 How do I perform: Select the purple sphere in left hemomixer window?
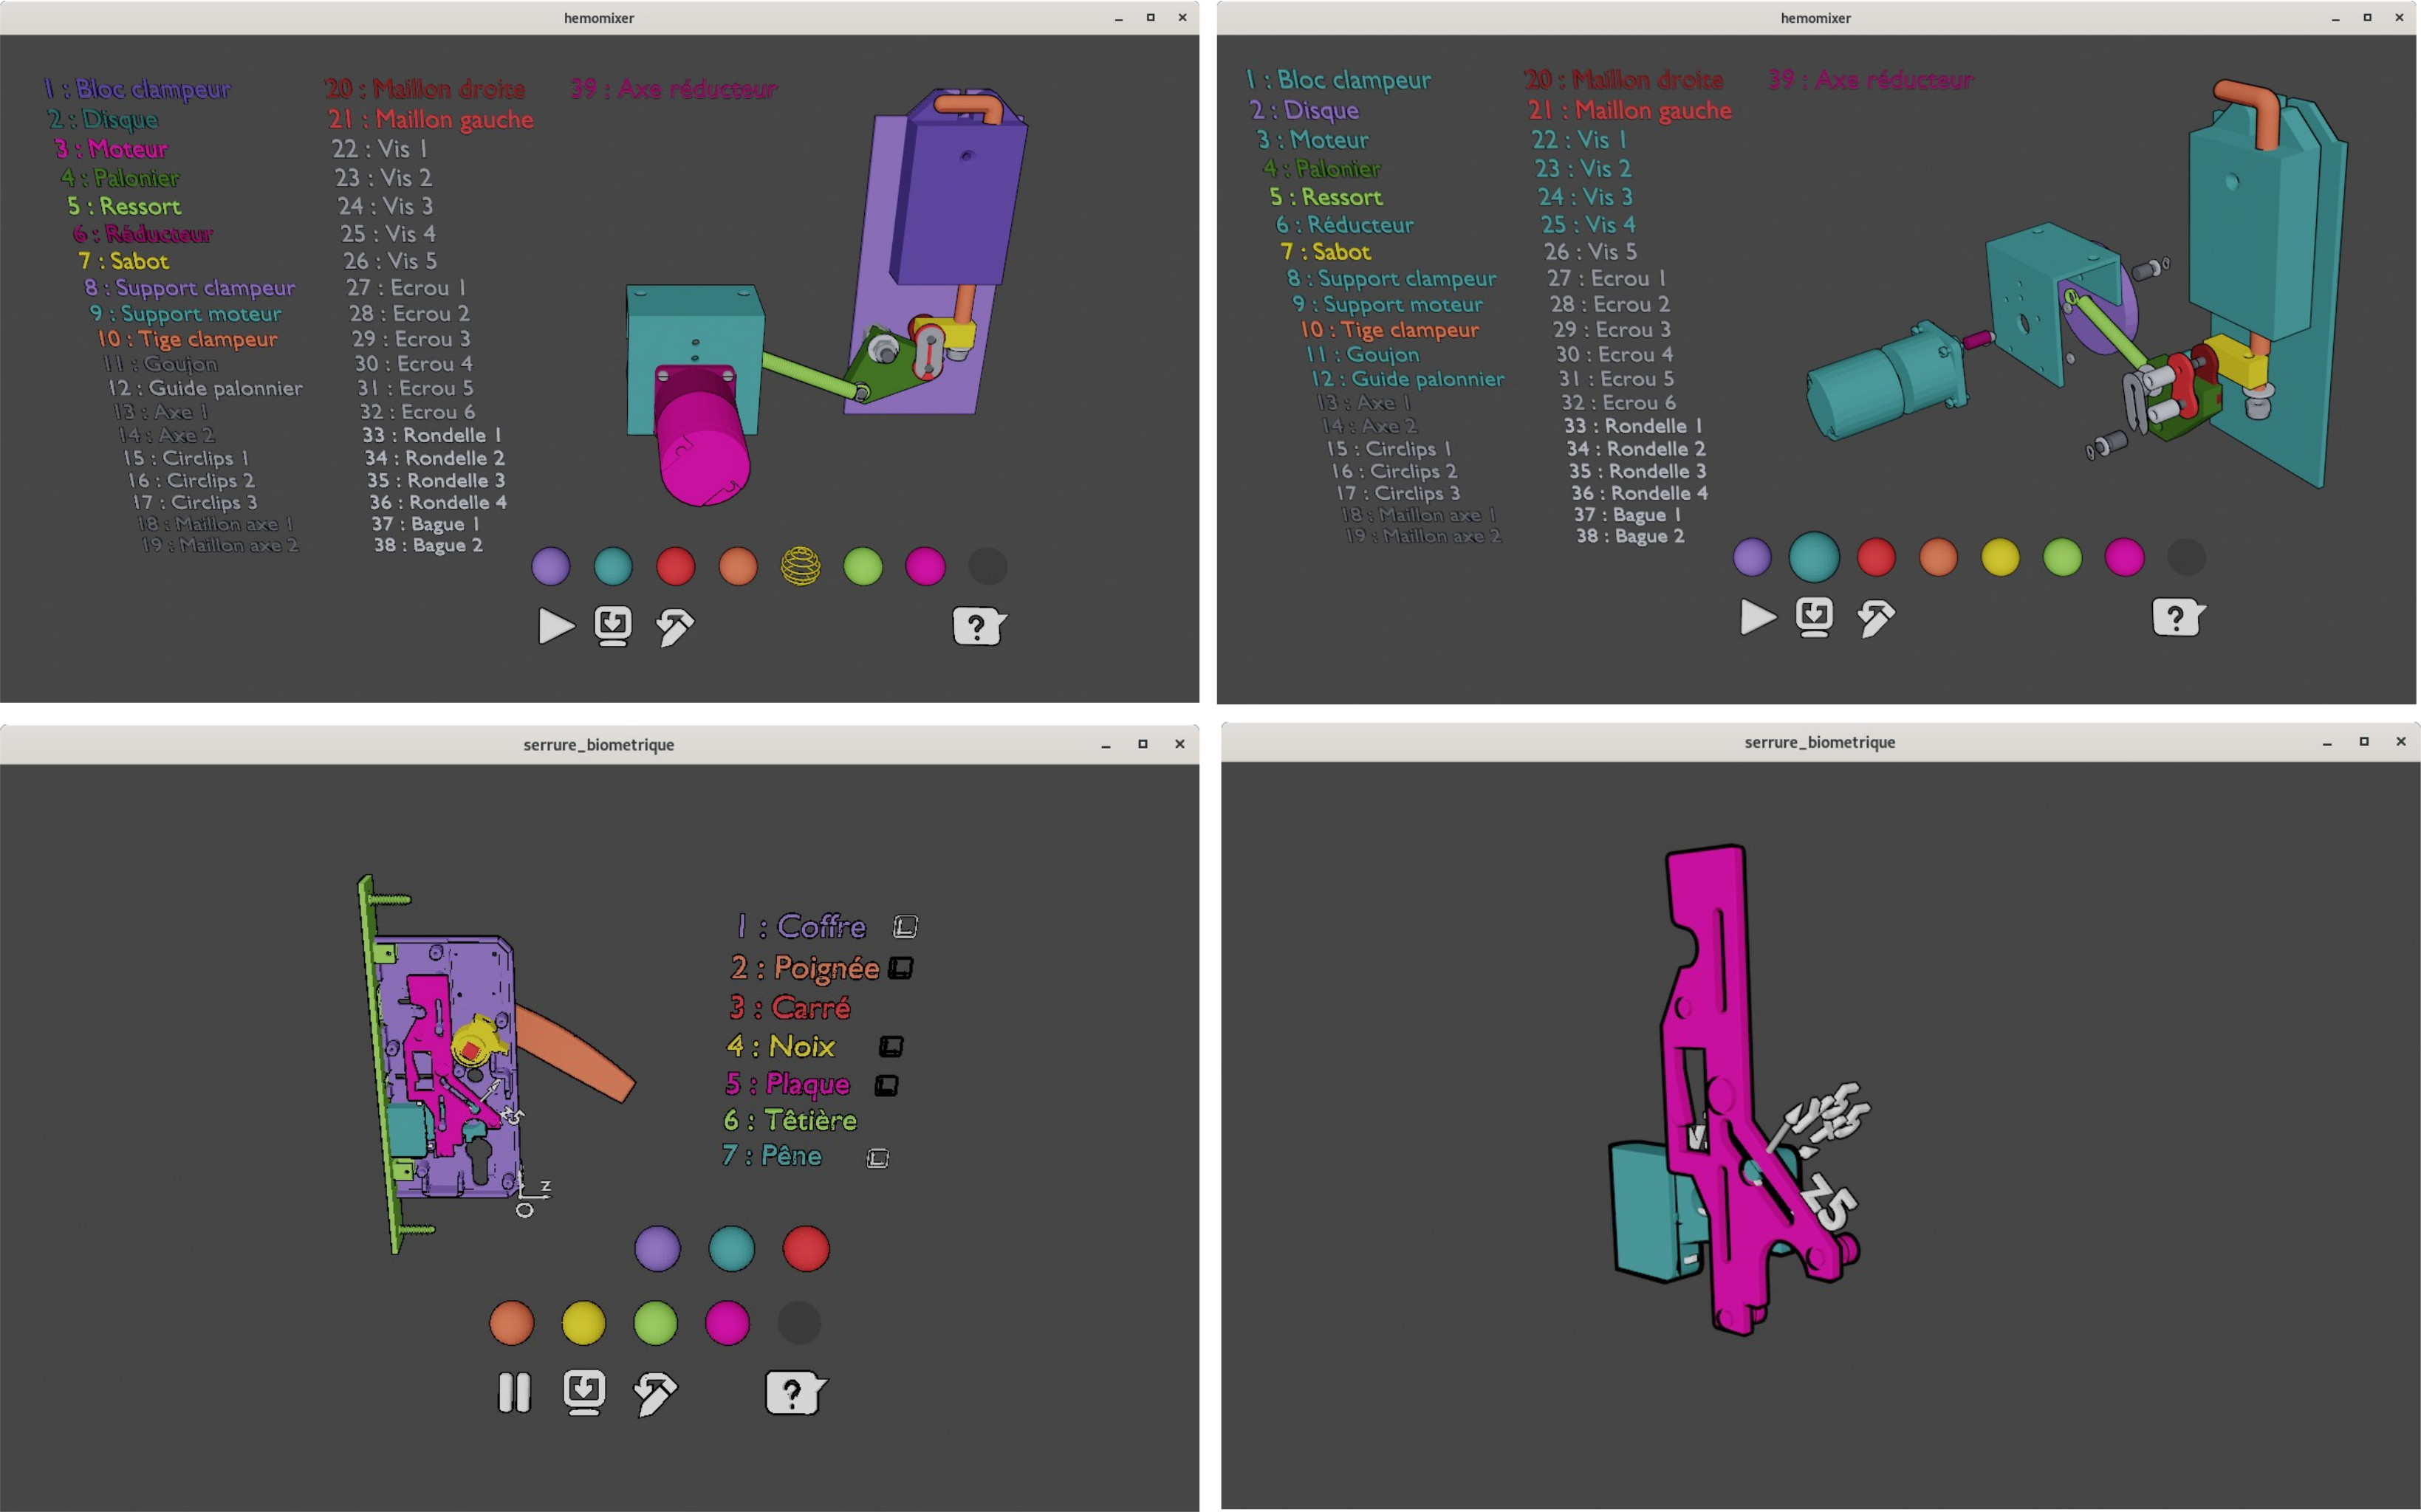[551, 566]
